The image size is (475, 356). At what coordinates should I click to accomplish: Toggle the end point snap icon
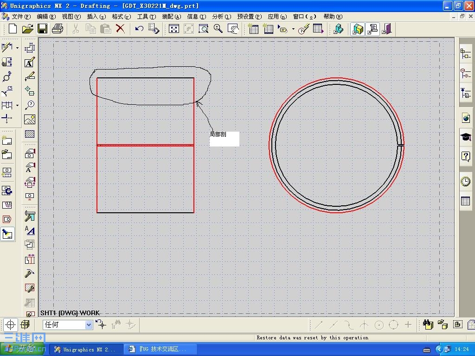tap(318, 325)
